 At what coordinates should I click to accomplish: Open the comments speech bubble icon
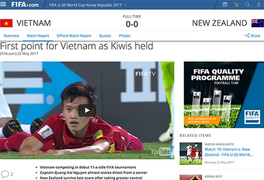5,174
